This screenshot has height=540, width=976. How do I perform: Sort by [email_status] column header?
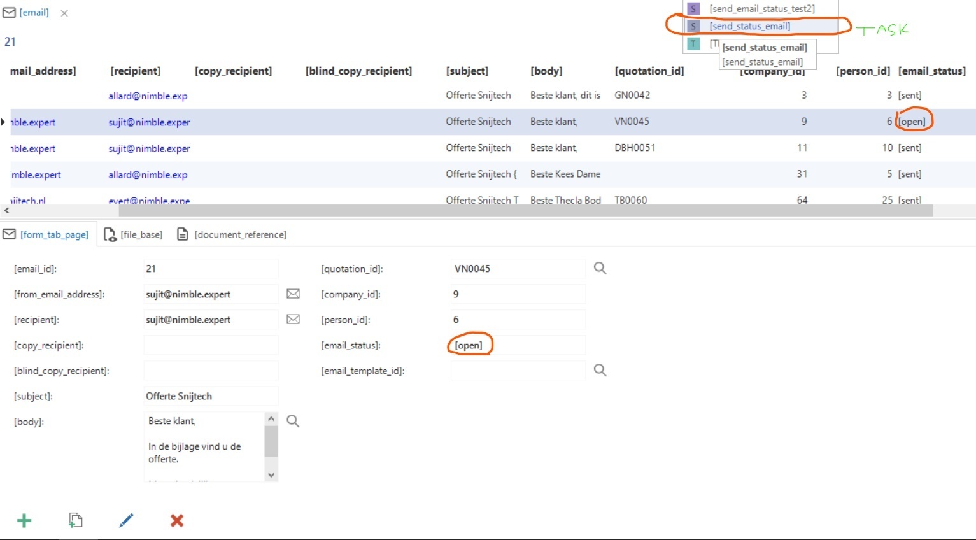tap(932, 71)
